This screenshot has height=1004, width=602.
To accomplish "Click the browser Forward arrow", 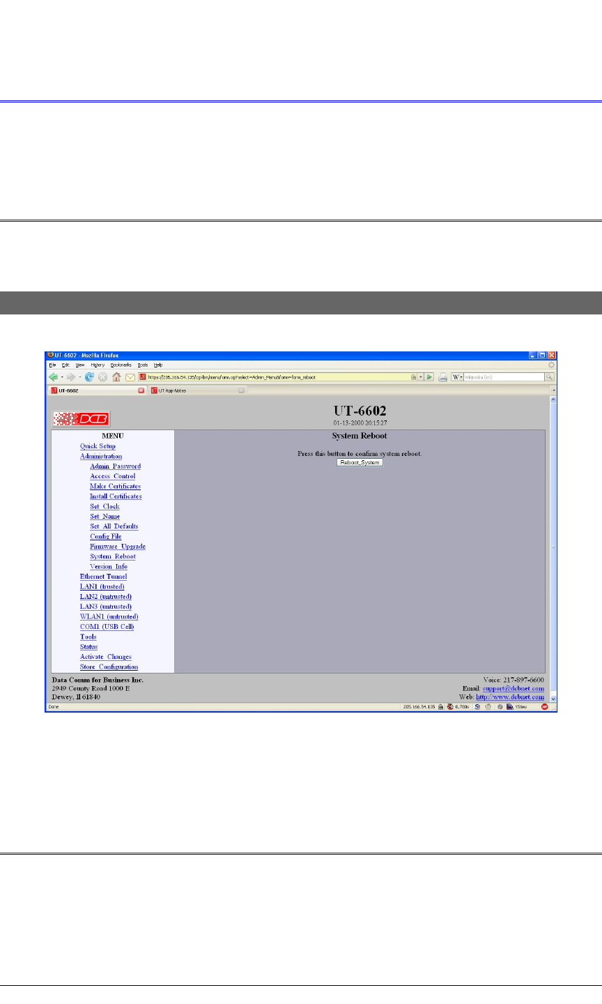I will pos(72,377).
